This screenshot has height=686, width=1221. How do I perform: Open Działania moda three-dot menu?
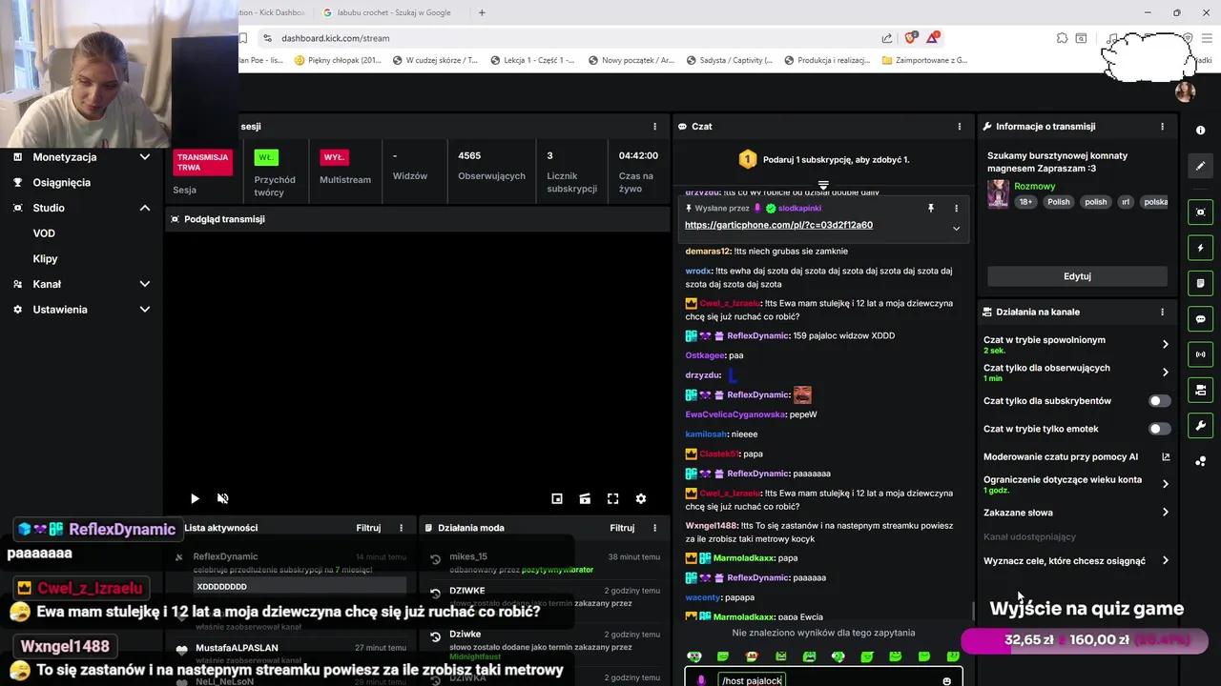point(654,528)
